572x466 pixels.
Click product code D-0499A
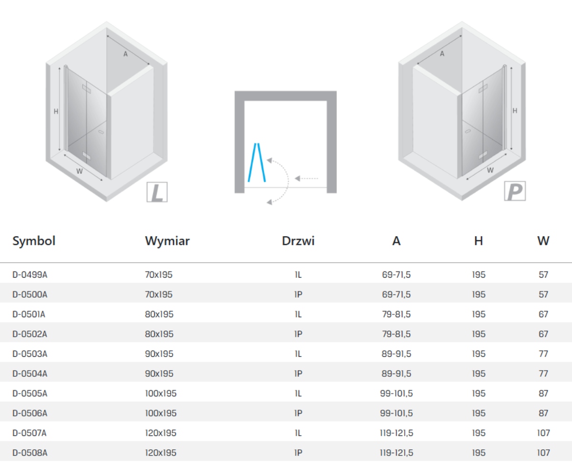coord(30,275)
